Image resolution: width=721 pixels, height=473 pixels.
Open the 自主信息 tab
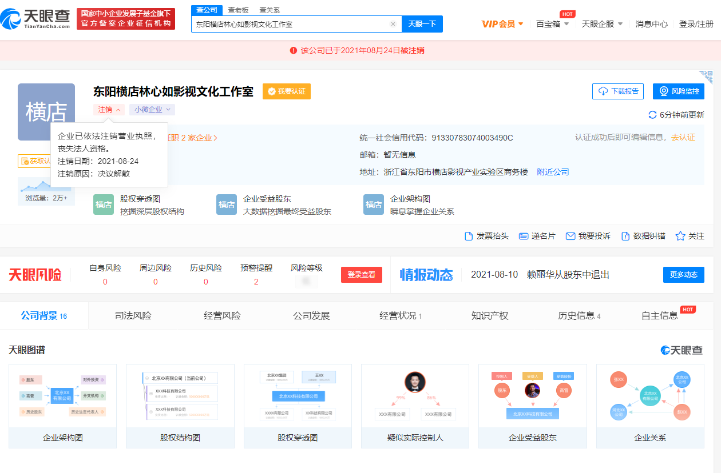[x=660, y=315]
